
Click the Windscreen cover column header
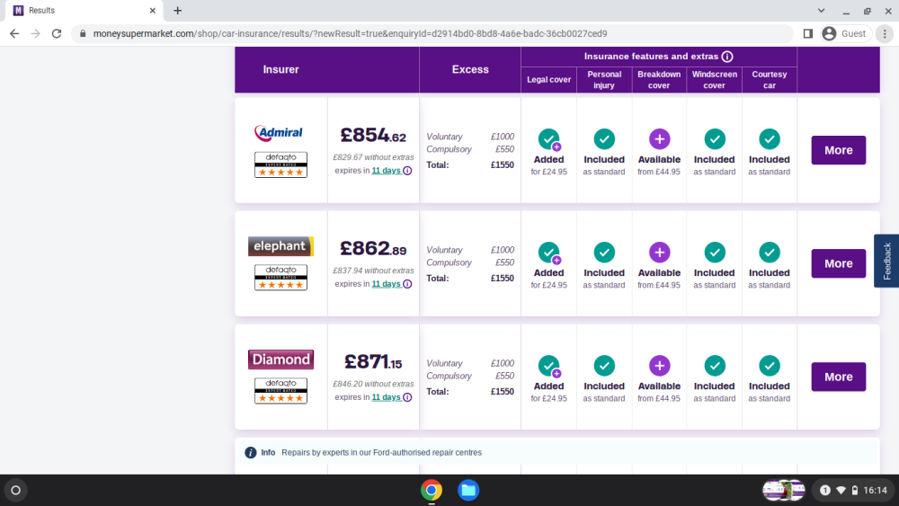coord(715,80)
